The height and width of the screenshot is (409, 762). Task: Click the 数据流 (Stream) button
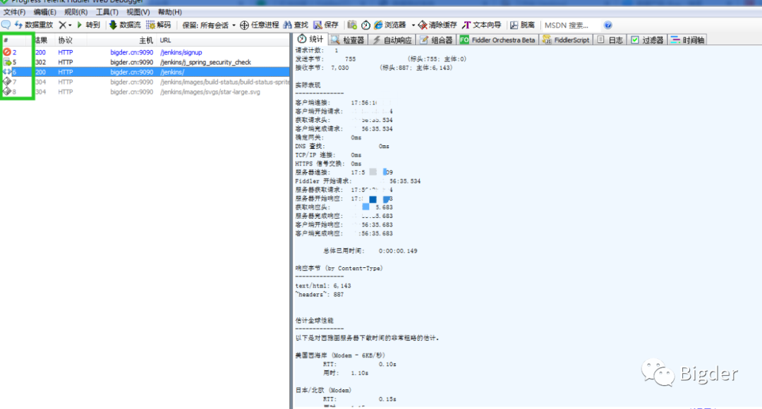click(x=125, y=25)
